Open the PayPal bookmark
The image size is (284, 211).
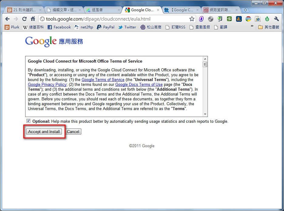tap(106, 27)
